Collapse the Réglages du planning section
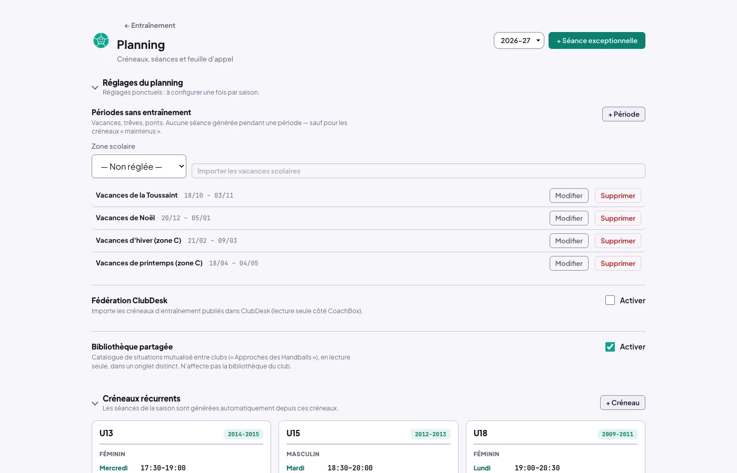737x473 pixels. [x=95, y=88]
